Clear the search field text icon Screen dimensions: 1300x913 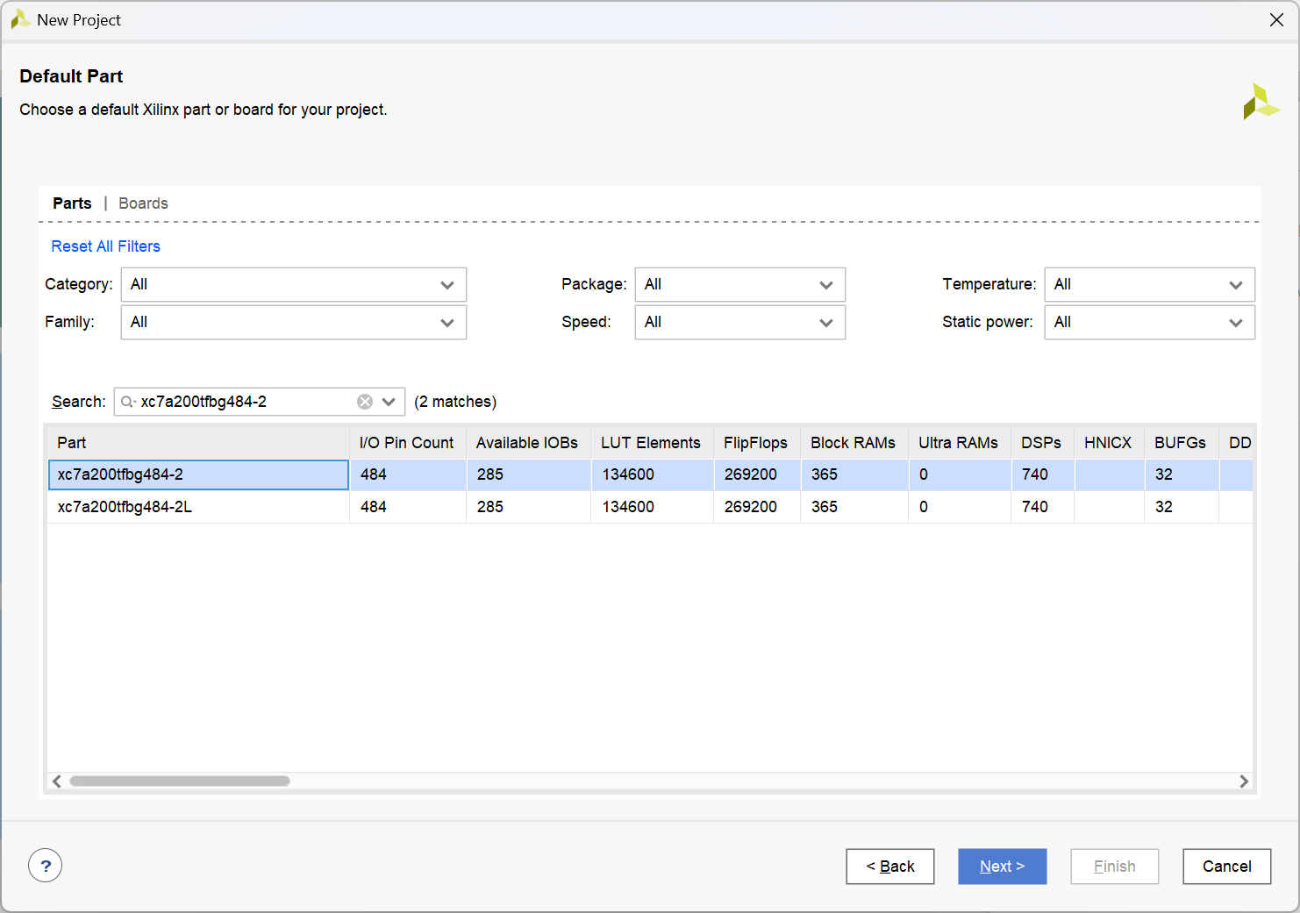pos(365,402)
